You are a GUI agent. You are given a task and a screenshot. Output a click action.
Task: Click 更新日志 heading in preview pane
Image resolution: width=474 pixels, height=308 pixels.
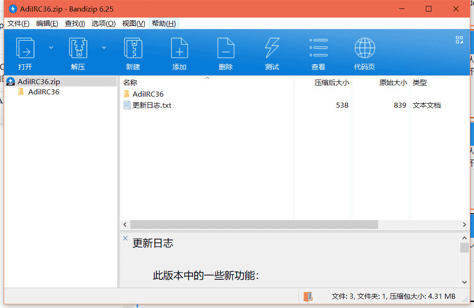[x=153, y=243]
